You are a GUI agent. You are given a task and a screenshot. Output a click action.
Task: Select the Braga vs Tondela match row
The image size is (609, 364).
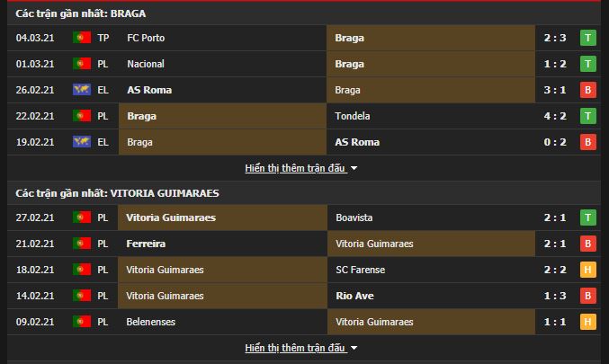(304, 116)
